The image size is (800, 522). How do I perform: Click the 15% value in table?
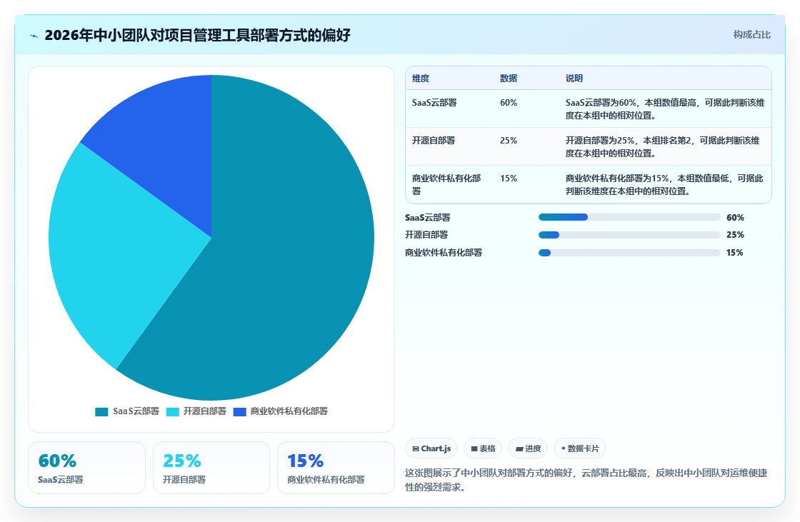tap(508, 178)
